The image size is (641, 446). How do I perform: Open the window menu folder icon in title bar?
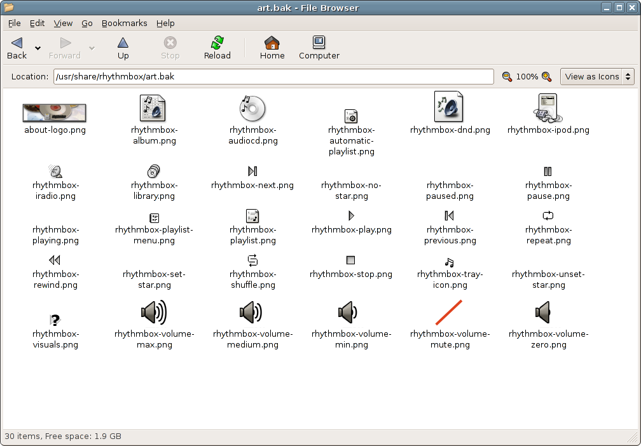click(8, 8)
